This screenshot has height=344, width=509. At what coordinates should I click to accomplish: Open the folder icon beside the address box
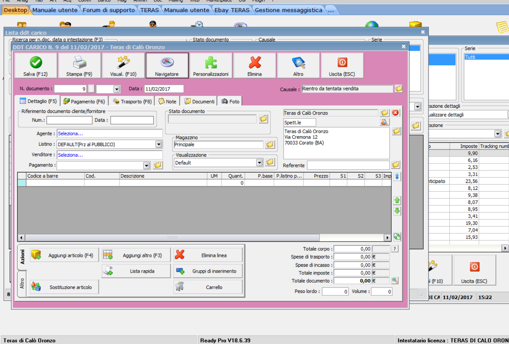click(x=396, y=131)
